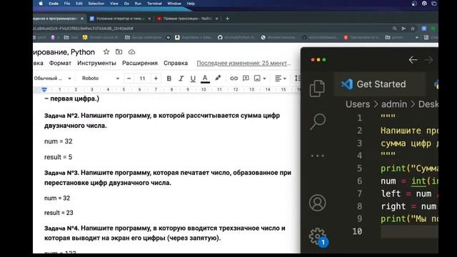
Task: Open the line spacing control
Action: click(297, 78)
